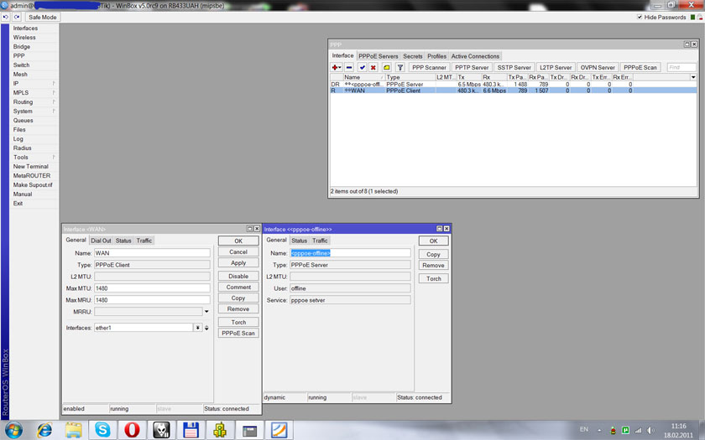This screenshot has width=705, height=440.
Task: Click Comment button in WAN dialog
Action: (238, 287)
